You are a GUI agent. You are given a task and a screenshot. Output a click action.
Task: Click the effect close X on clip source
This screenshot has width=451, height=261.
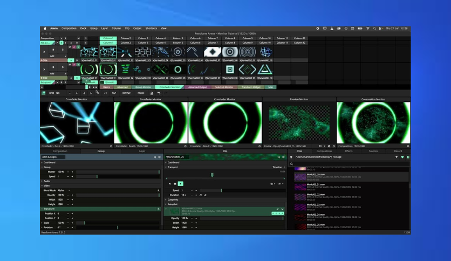pos(283,209)
